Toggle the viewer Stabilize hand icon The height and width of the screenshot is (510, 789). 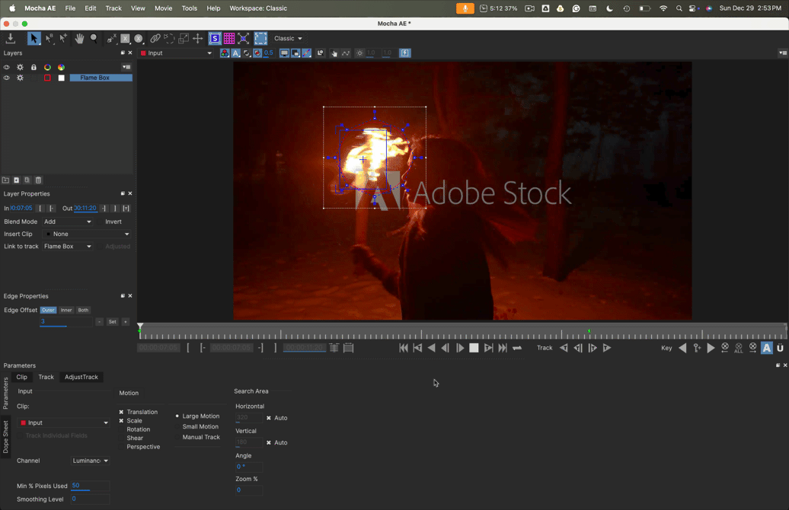click(334, 53)
